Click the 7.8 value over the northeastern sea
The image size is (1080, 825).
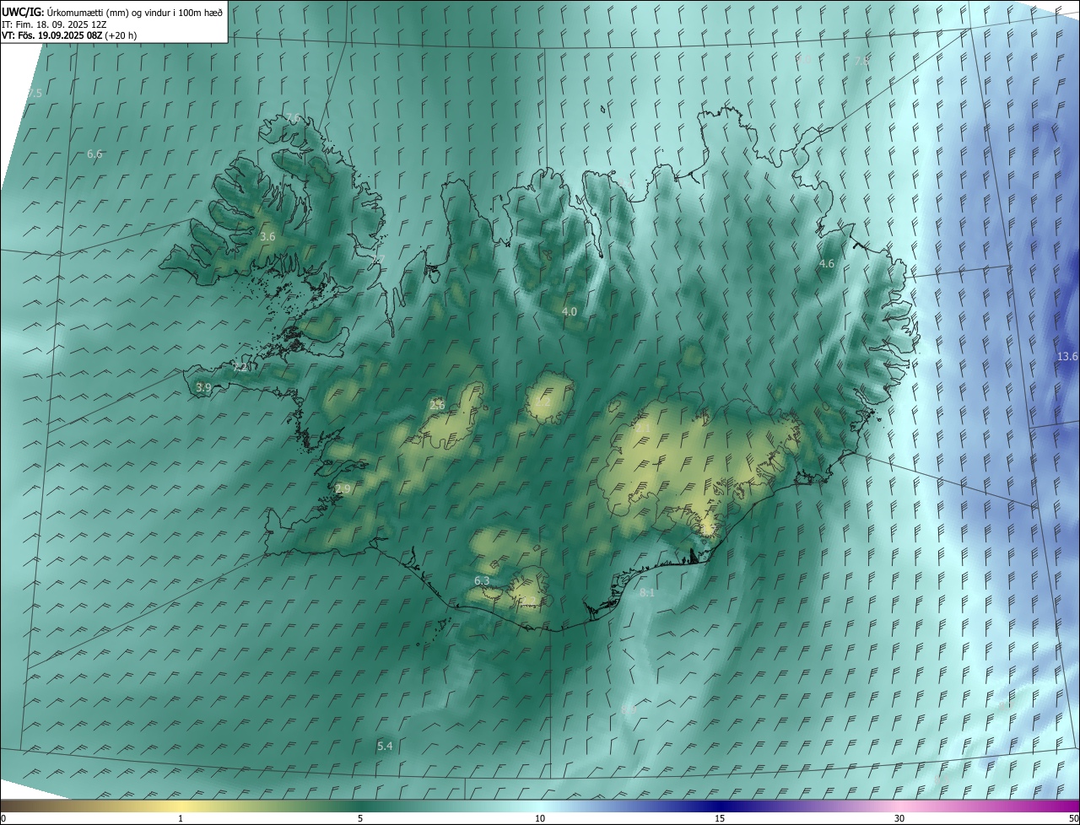861,62
